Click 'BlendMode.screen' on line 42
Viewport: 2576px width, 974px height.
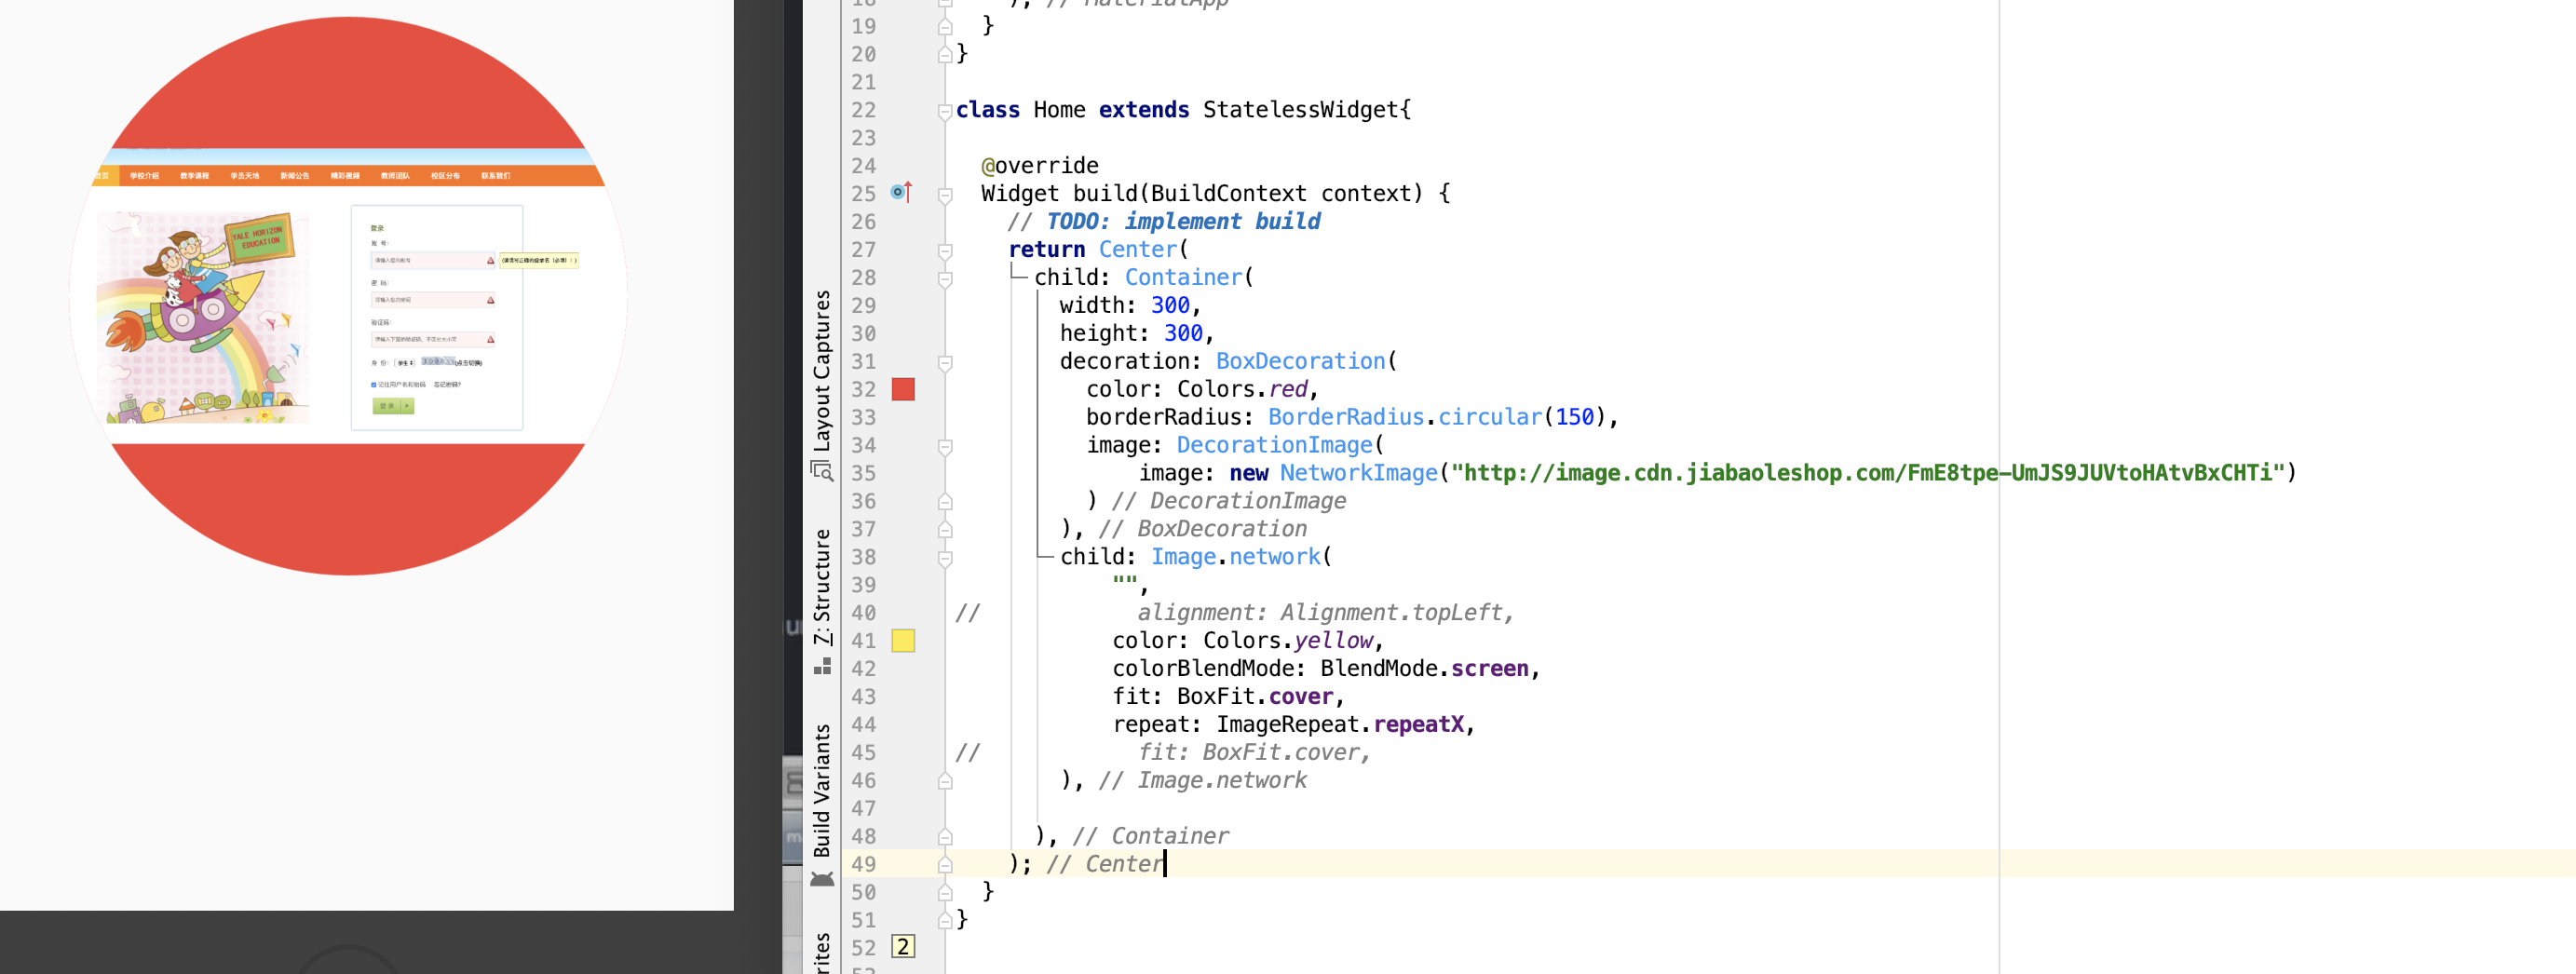[1425, 669]
